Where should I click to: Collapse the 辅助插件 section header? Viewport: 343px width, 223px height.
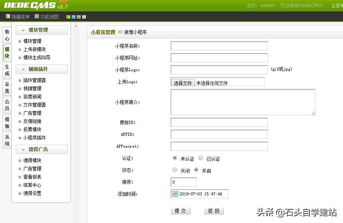42,69
